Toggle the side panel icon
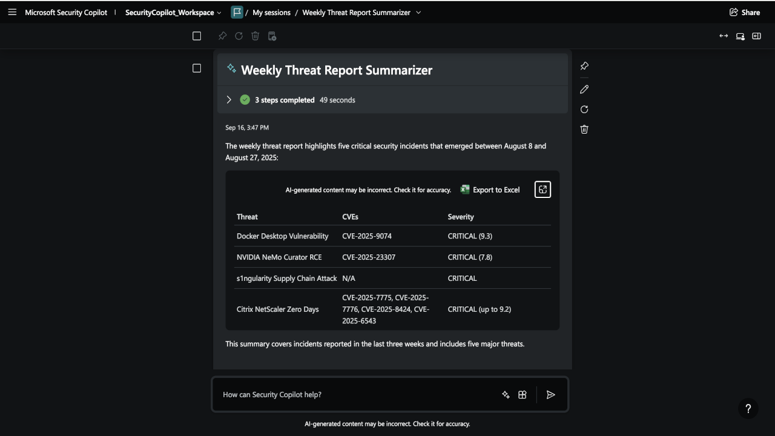This screenshot has width=775, height=436. tap(756, 36)
